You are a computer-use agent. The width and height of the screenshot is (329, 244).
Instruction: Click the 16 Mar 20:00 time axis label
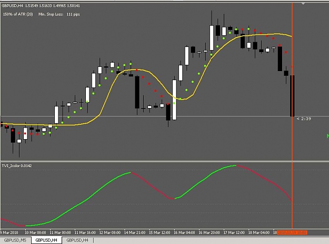[209, 232]
